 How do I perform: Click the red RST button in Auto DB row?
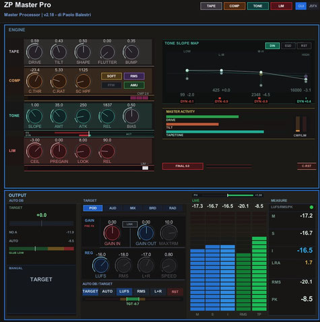coord(175,292)
